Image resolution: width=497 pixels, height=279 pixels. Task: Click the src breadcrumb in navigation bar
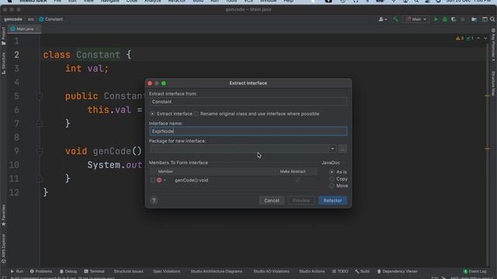30,19
